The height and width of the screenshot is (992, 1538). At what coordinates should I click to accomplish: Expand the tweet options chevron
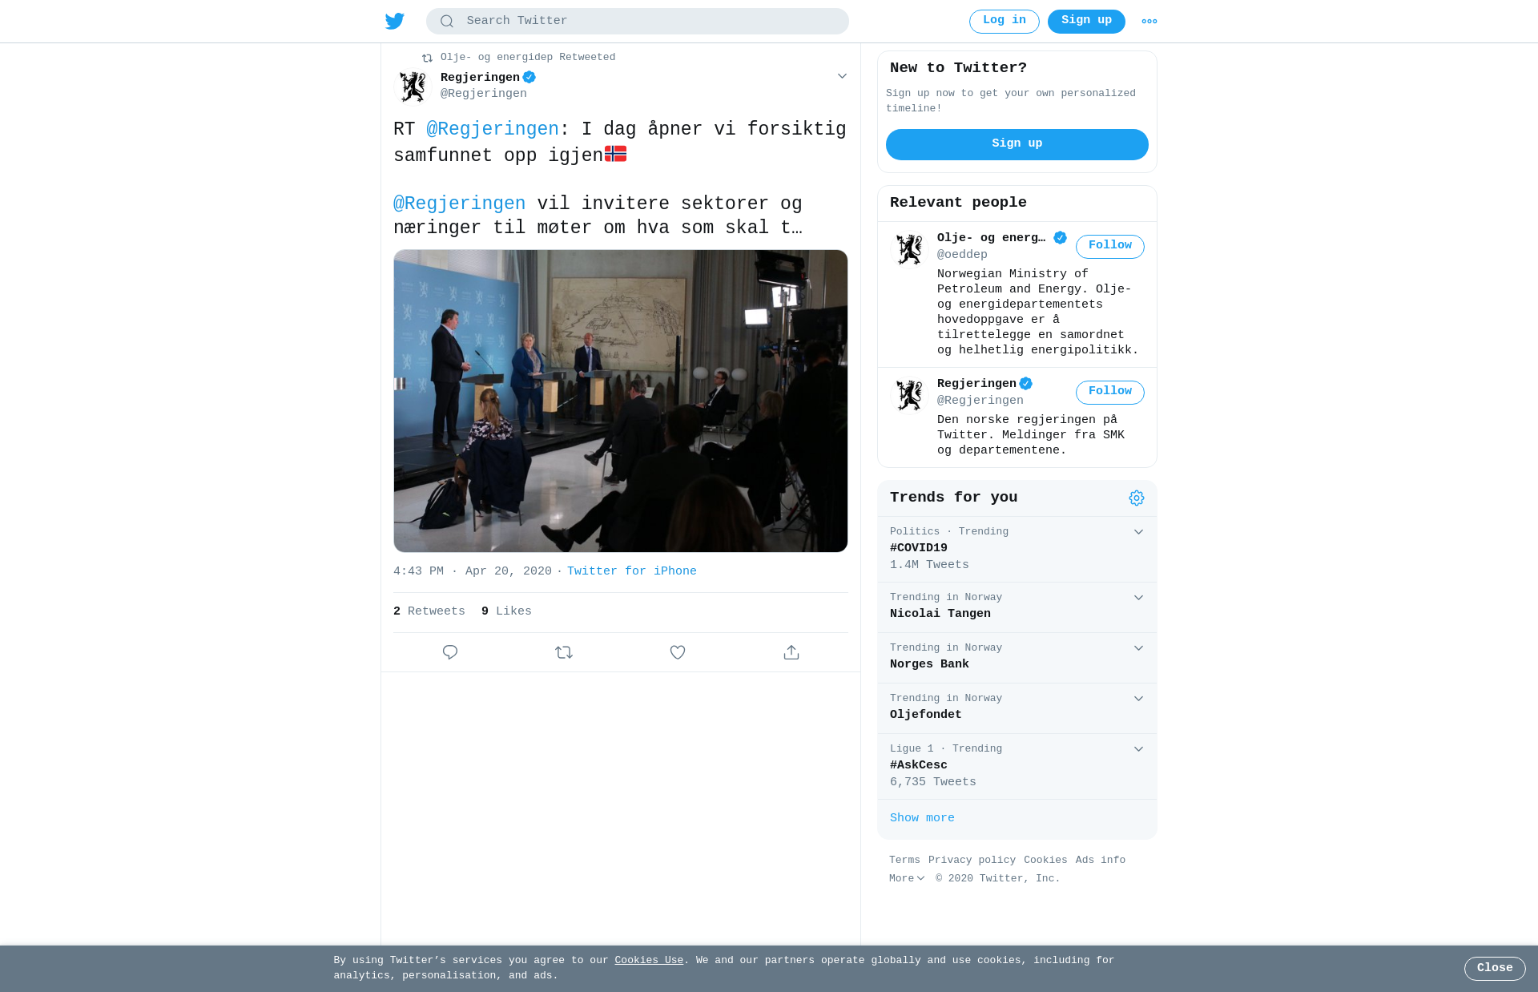(842, 76)
